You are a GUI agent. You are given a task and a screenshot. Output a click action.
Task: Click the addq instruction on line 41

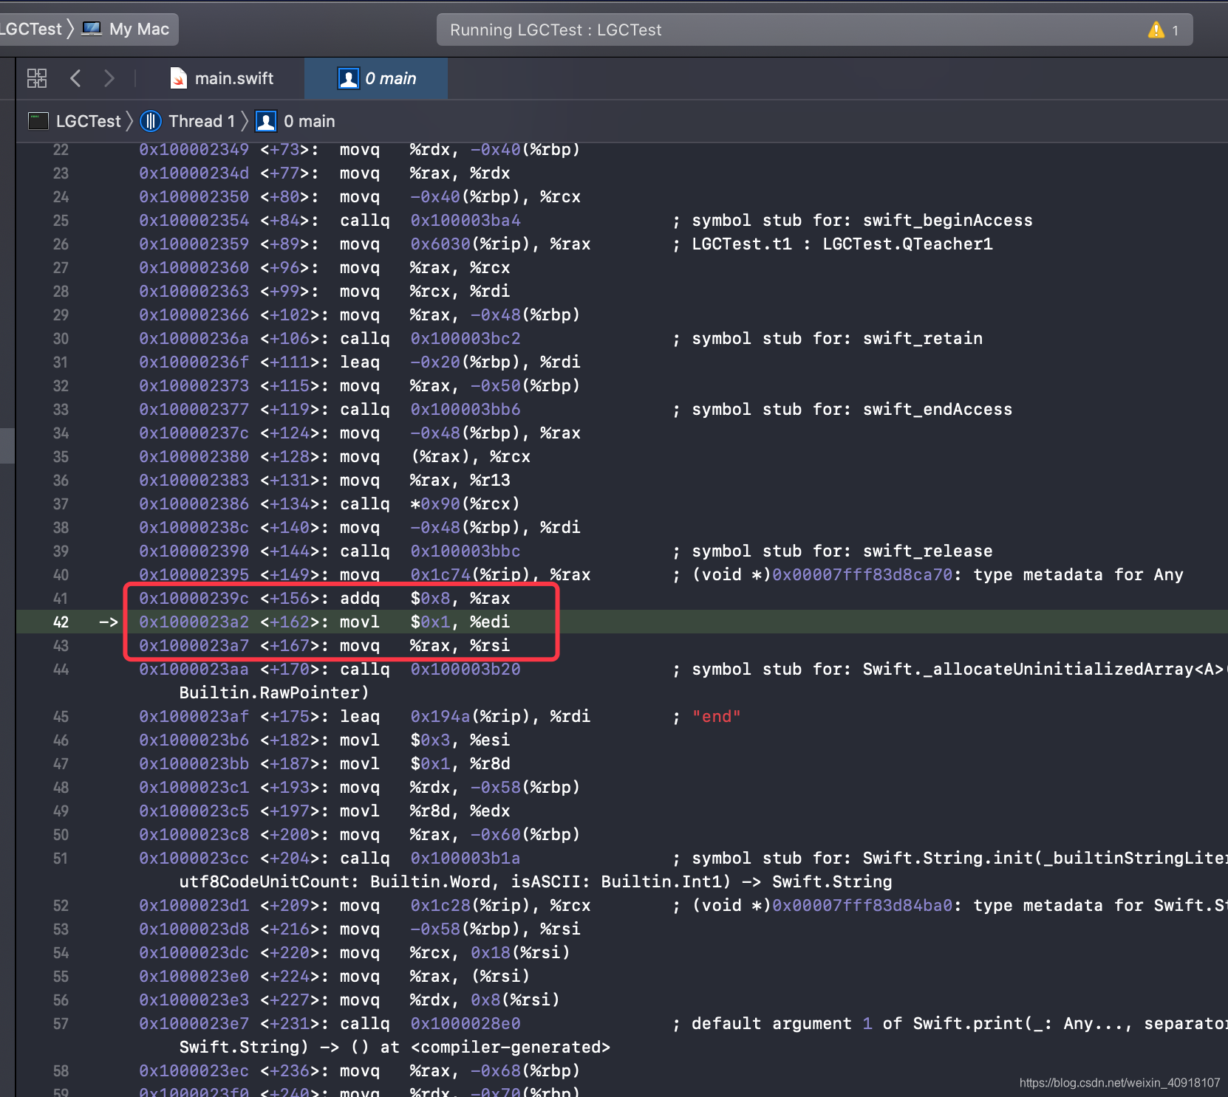tap(424, 599)
